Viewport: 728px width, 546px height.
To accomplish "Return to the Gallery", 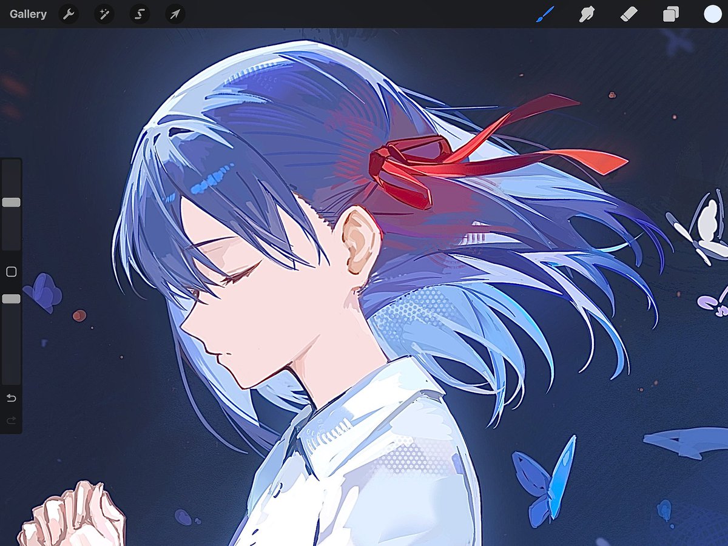I will [28, 14].
